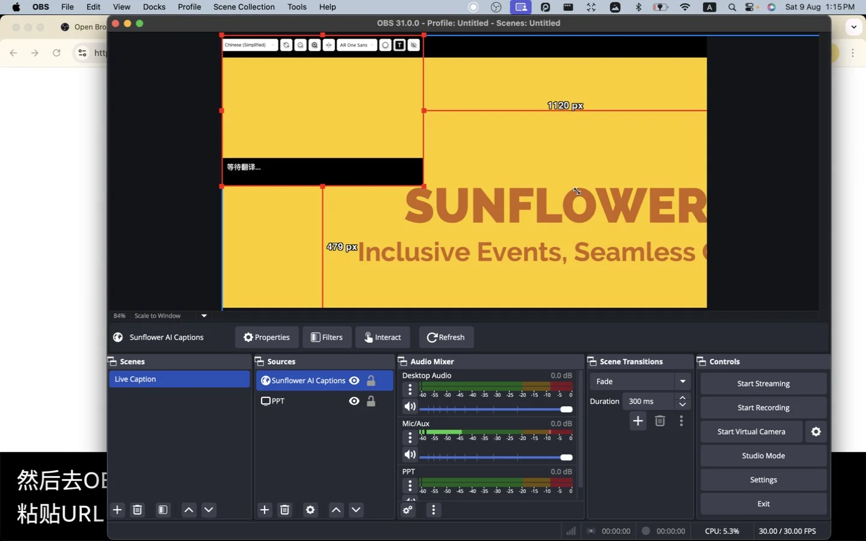The height and width of the screenshot is (541, 866).
Task: Open the Audio Mixer menu three-dot icon
Action: tap(434, 510)
